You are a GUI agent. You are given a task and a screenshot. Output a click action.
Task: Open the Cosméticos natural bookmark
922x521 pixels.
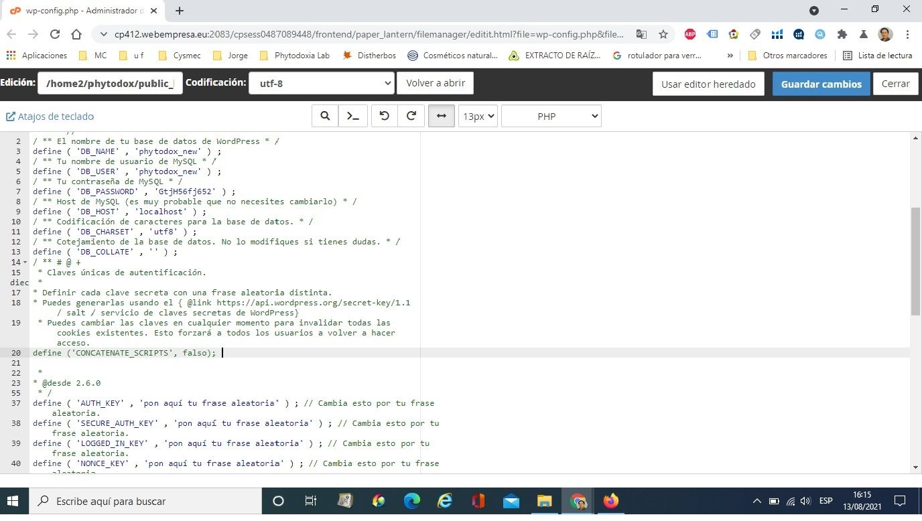click(452, 56)
